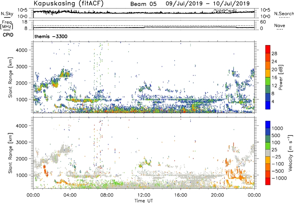294x203 pixels.
Task: Select the gray -25 to 25 Velocity colorbar segment
Action: (268, 153)
